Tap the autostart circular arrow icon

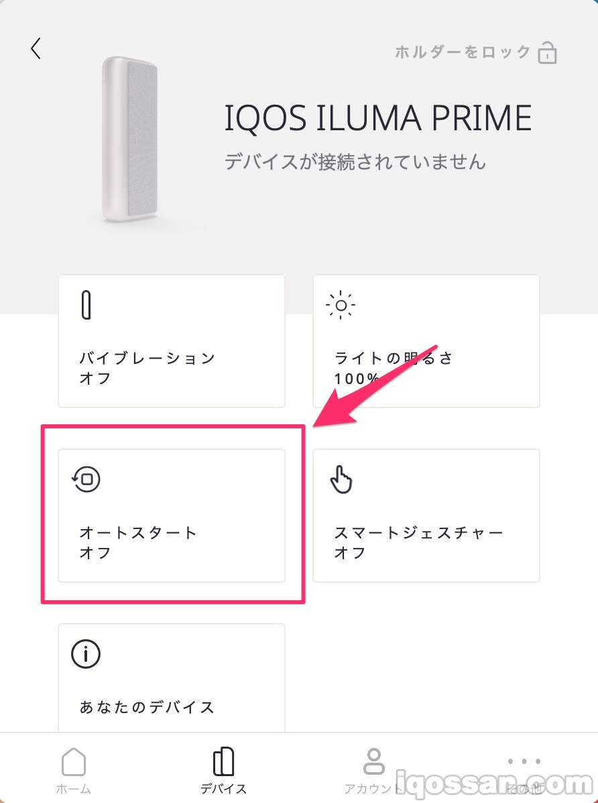(86, 479)
